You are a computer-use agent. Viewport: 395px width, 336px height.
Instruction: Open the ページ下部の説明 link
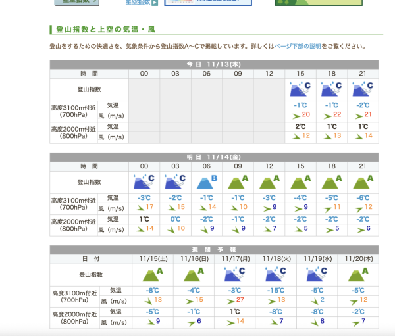[298, 46]
